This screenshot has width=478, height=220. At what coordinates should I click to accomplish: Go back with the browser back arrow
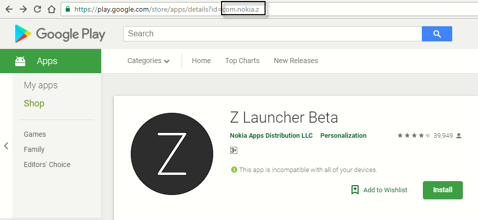(9, 9)
